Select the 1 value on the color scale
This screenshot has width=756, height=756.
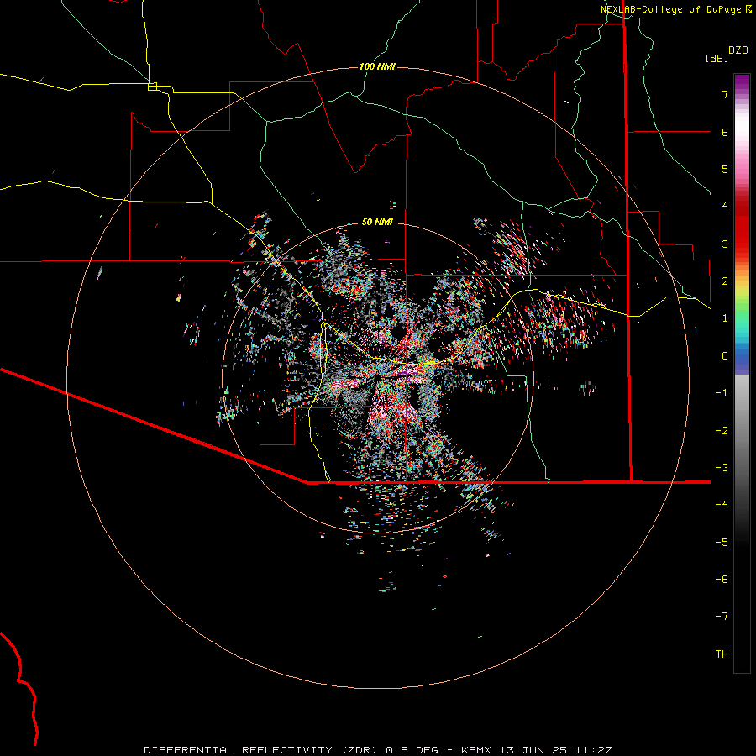click(725, 318)
